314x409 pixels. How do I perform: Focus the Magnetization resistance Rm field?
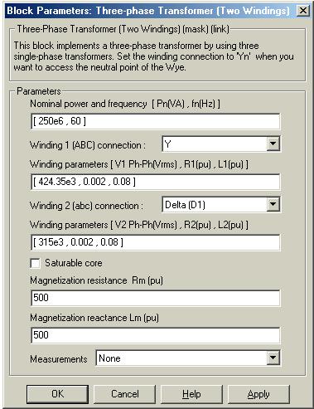[x=156, y=298]
